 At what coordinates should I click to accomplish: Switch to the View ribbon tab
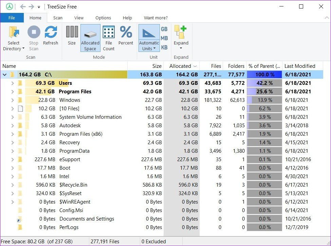click(x=79, y=18)
